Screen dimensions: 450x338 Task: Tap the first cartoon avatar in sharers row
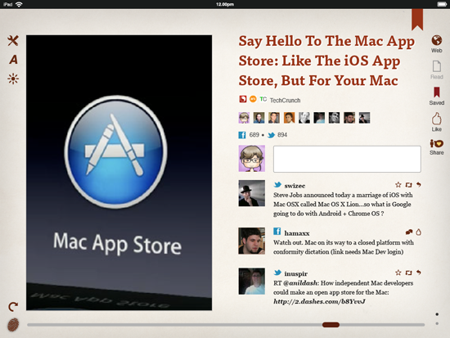coord(244,118)
